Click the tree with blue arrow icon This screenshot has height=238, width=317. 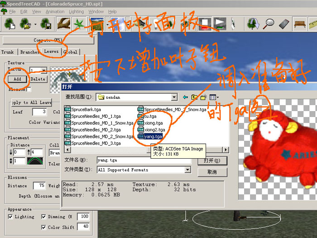coord(253,24)
